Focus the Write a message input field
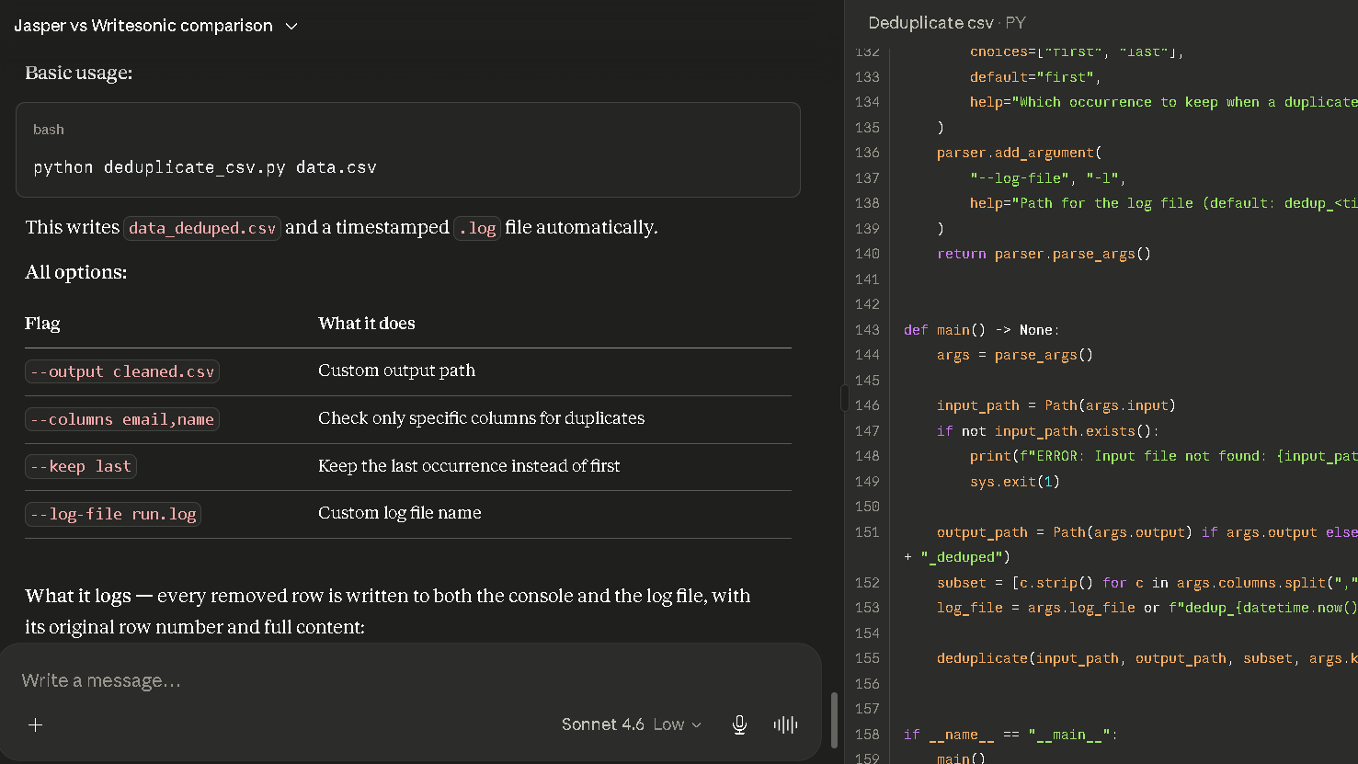 (409, 680)
